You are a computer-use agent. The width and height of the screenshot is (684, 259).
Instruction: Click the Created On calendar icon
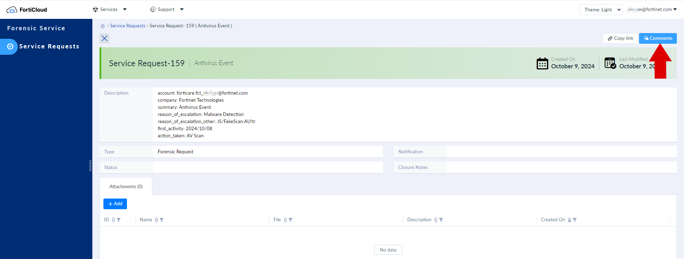click(542, 63)
